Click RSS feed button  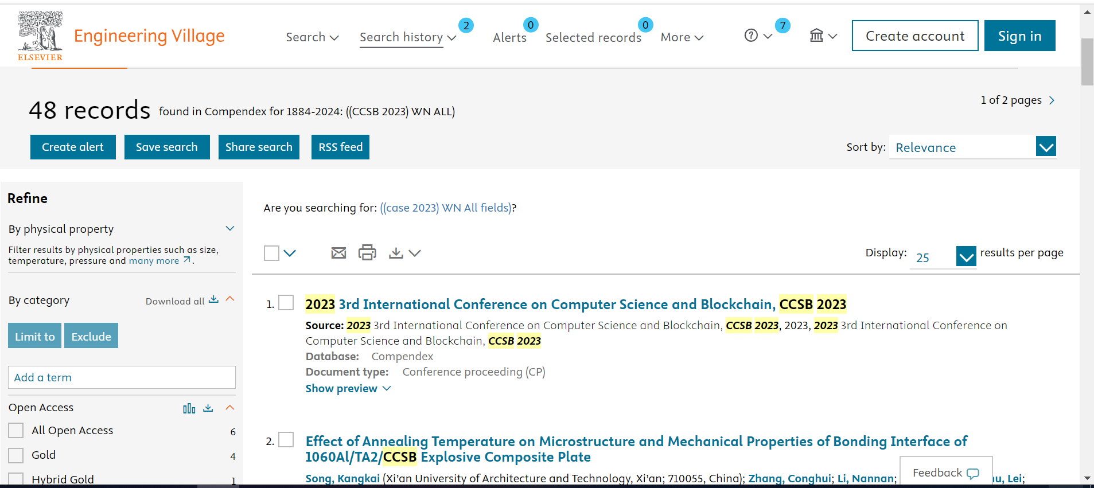(x=340, y=147)
